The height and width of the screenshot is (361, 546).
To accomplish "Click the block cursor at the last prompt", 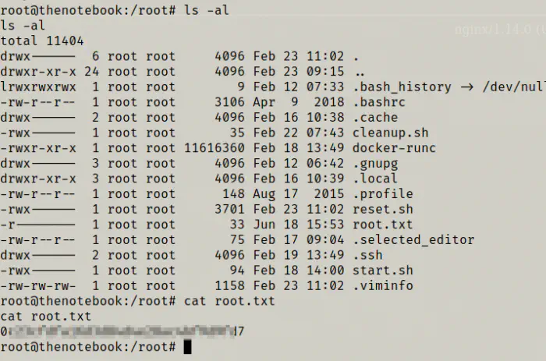I will pos(187,347).
